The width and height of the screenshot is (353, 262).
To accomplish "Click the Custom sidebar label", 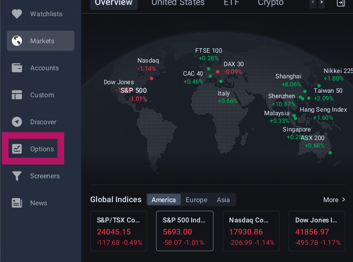I will point(42,95).
